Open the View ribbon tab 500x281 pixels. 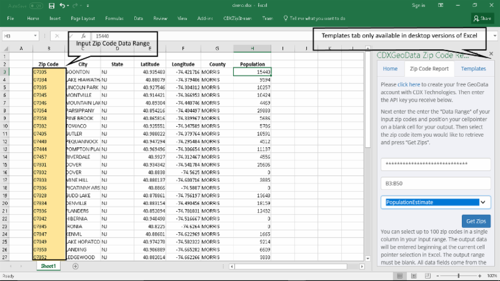click(x=182, y=19)
